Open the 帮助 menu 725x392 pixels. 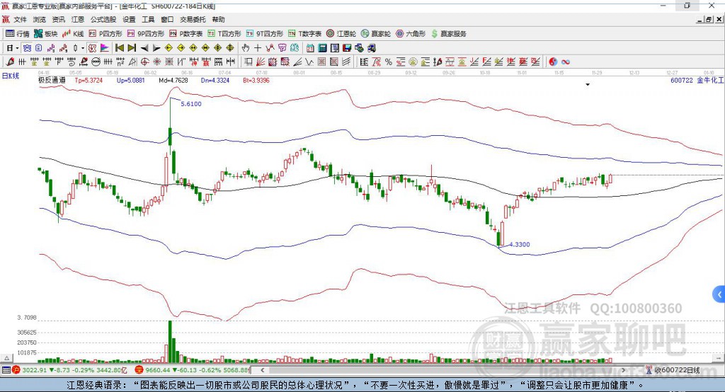218,19
